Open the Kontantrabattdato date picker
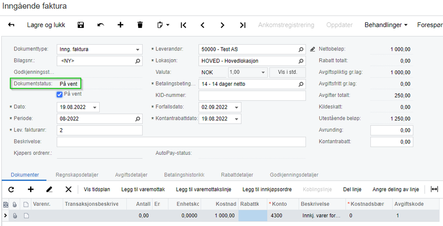Screen dimensions: 443x226 click(x=236, y=119)
